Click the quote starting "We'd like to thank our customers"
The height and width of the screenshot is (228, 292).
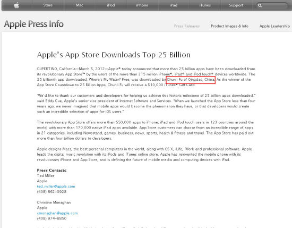click(146, 104)
